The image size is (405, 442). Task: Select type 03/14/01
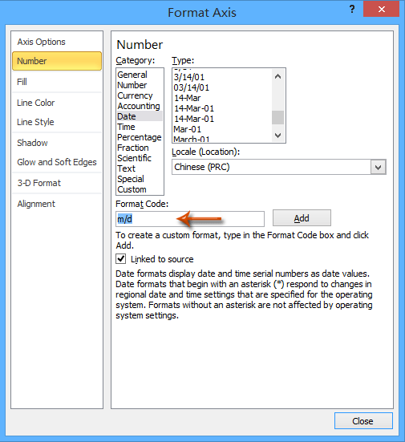[222, 87]
